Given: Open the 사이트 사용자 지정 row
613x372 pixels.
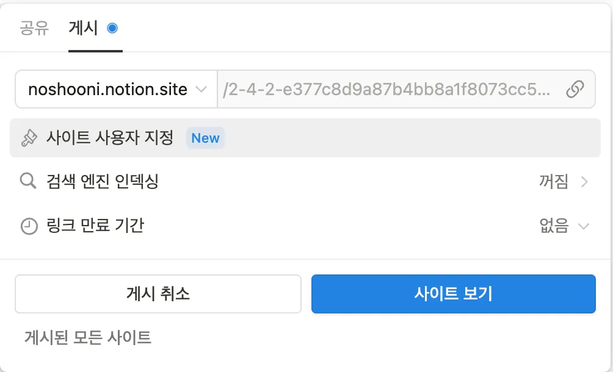Looking at the screenshot, I should 305,138.
